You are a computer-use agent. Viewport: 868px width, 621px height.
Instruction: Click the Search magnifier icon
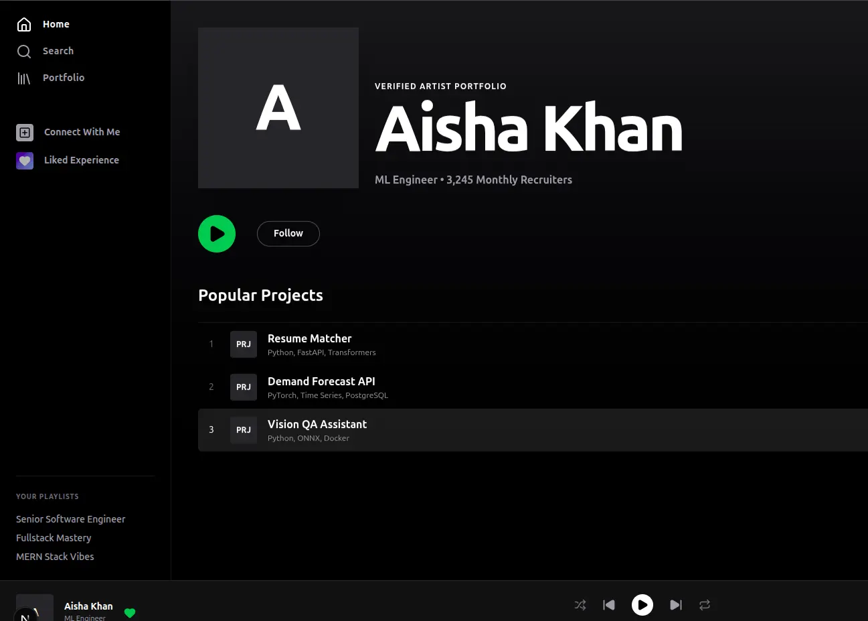point(24,52)
